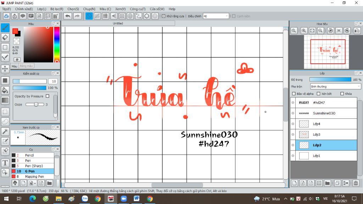Screen dimensions: 363x204
Task: Enable curve snap guide
Action: (139, 16)
